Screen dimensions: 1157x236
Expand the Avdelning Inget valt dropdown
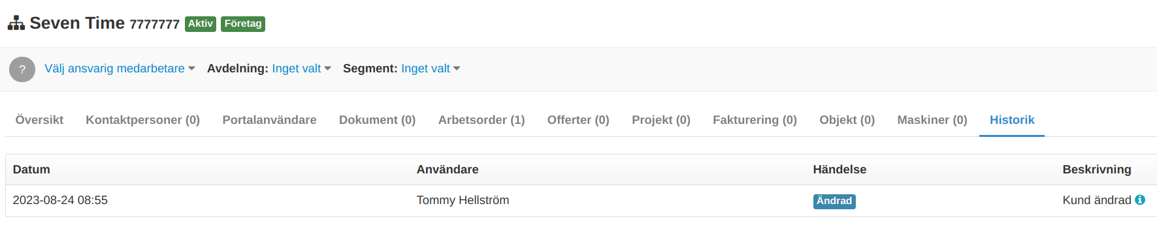302,68
